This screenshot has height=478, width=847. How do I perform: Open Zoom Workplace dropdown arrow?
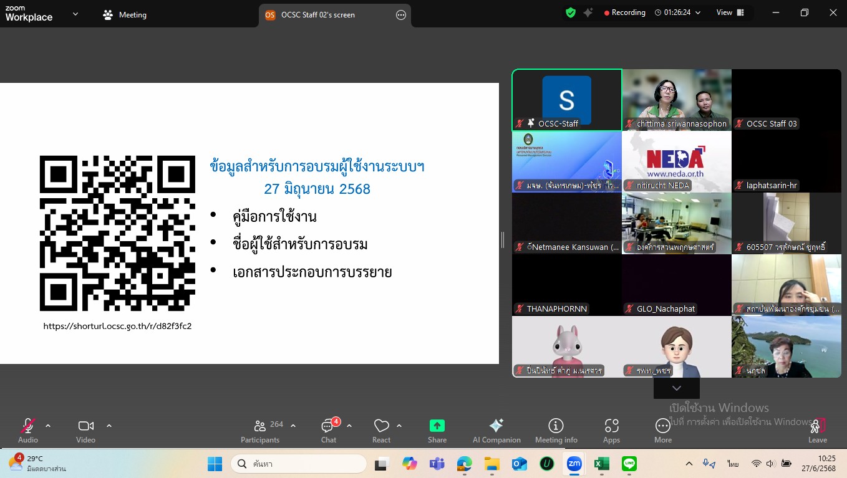[75, 14]
